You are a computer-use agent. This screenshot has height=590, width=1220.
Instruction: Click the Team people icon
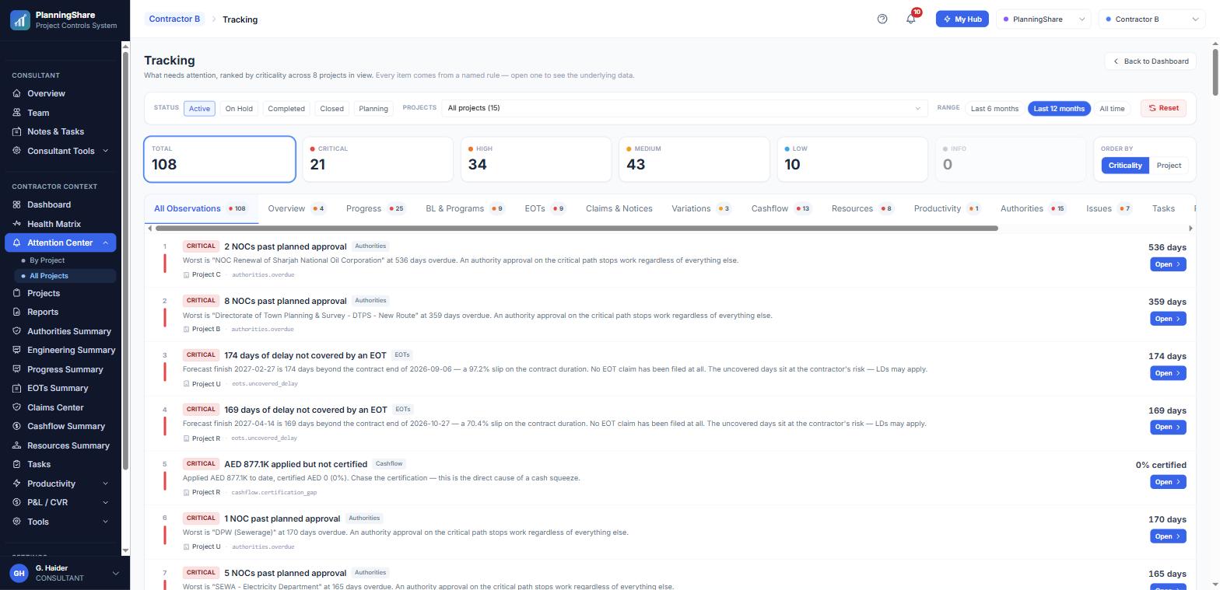tap(17, 113)
